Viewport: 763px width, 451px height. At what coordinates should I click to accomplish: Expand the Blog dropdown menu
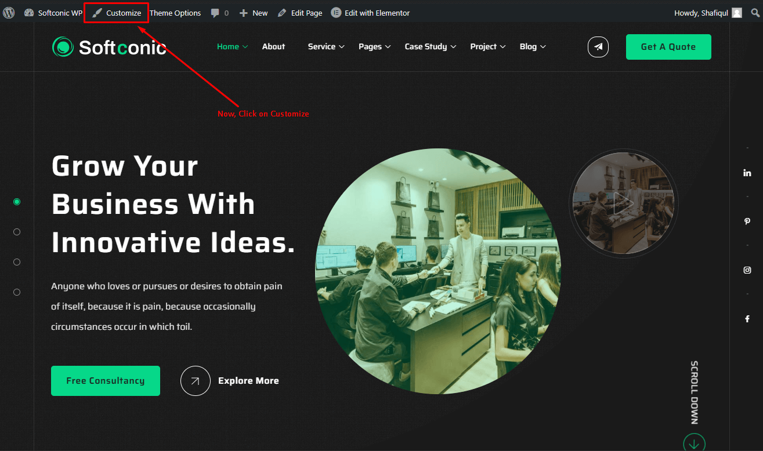(x=532, y=46)
